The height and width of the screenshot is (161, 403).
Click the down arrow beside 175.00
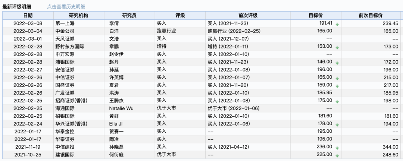tap(337, 101)
